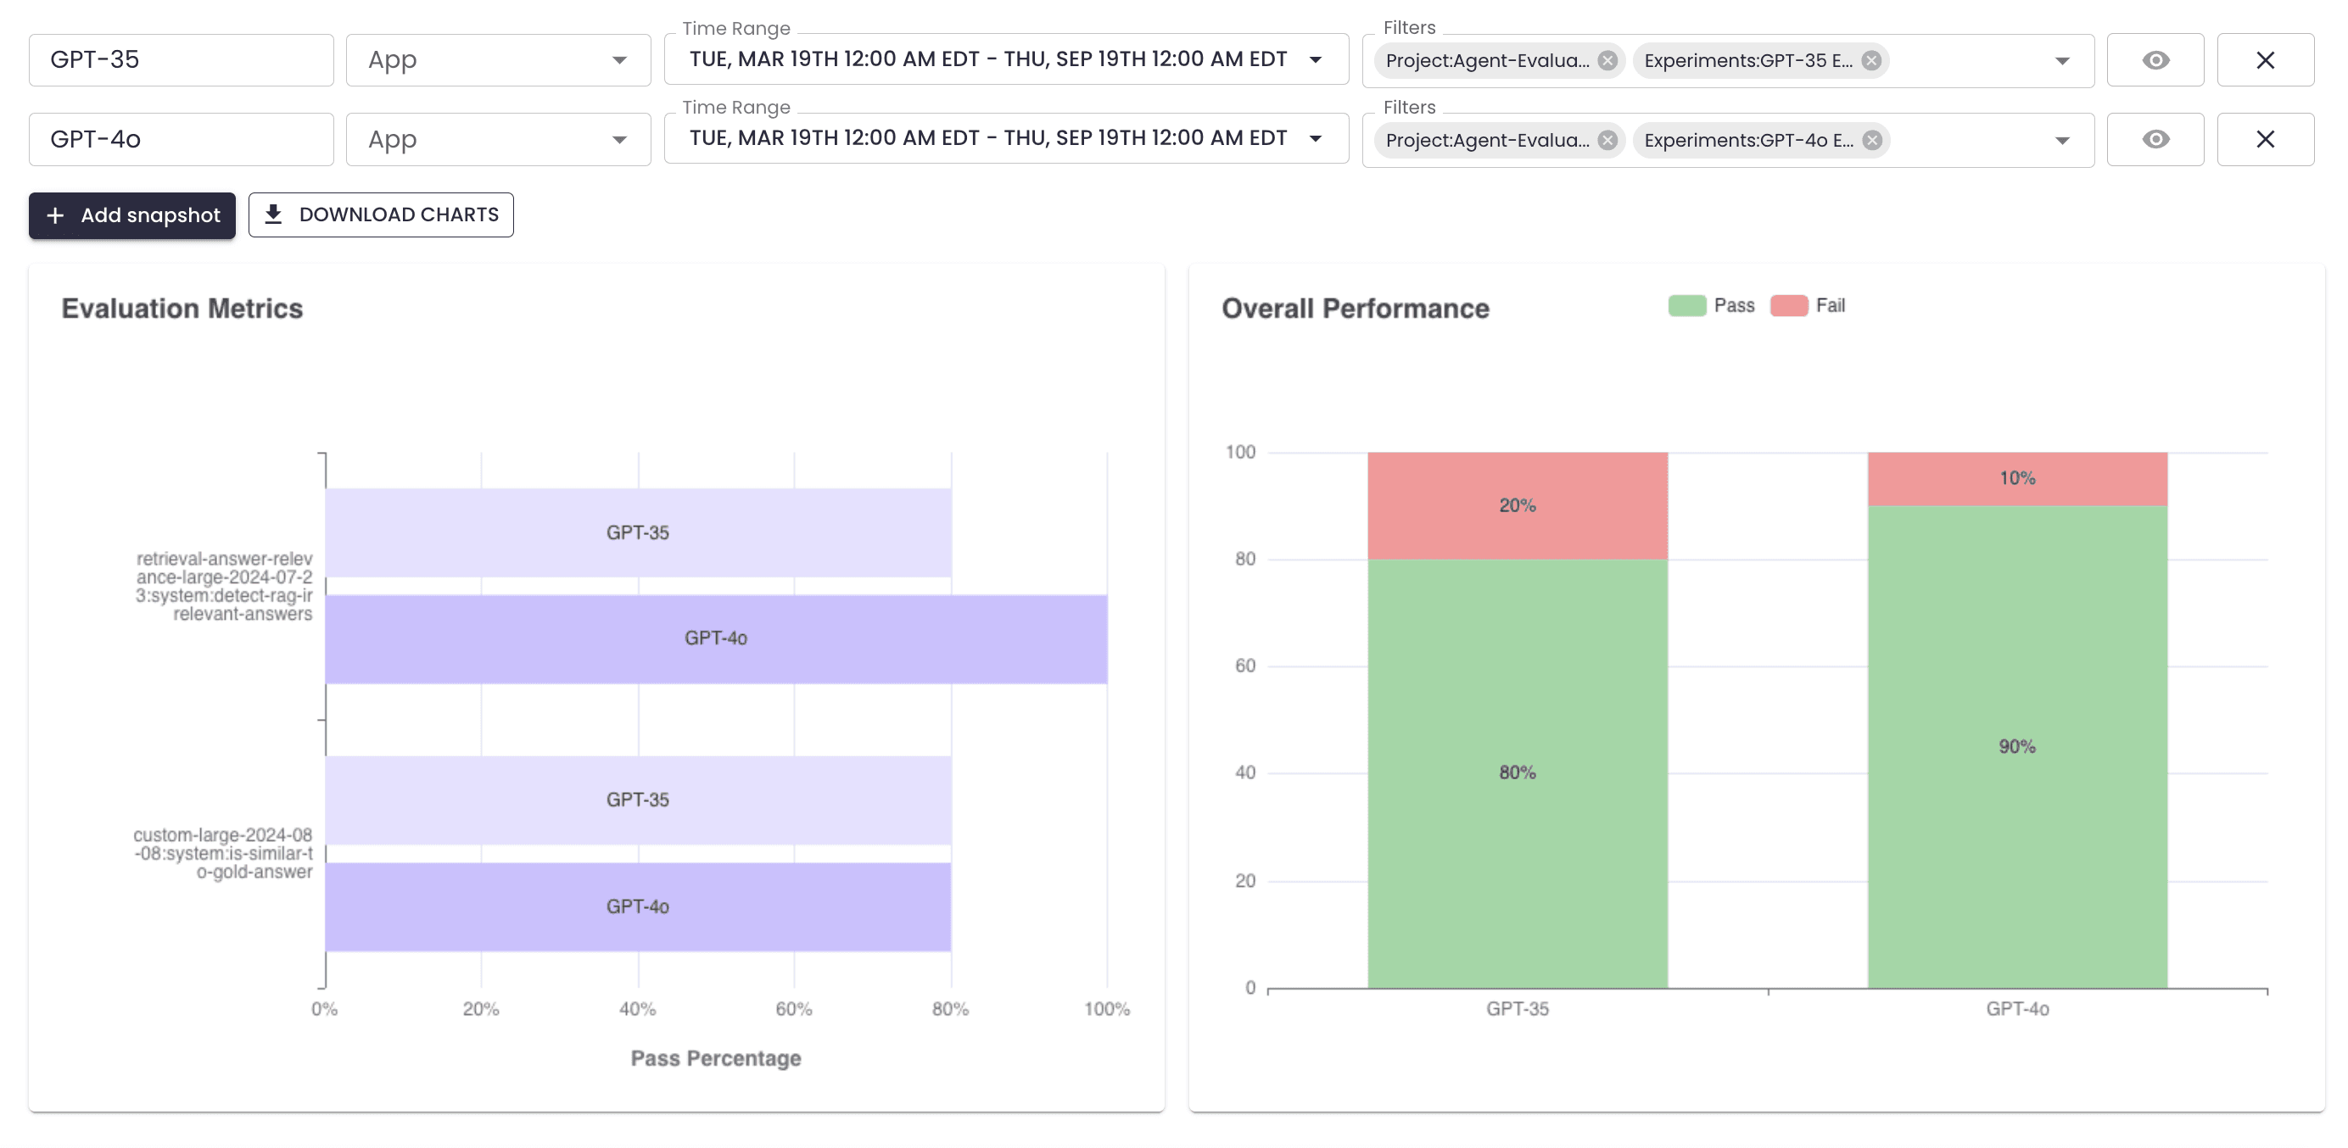Select GPT-35 bar for retrieval-answer-relevance metric
This screenshot has height=1148, width=2348.
tap(638, 533)
